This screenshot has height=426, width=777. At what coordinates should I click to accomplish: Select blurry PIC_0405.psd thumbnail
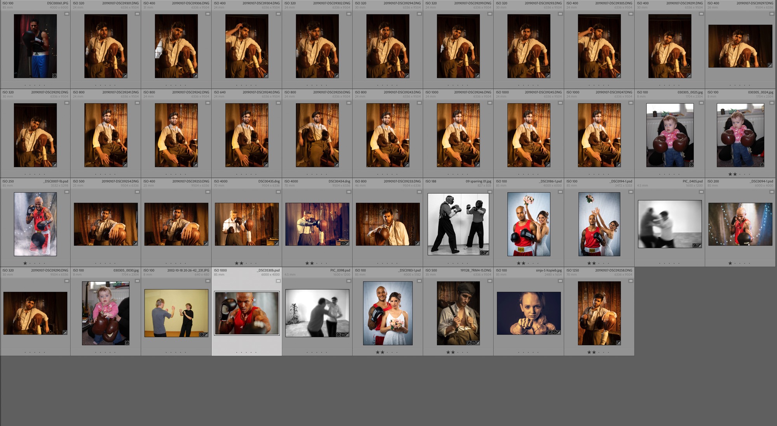tap(669, 224)
